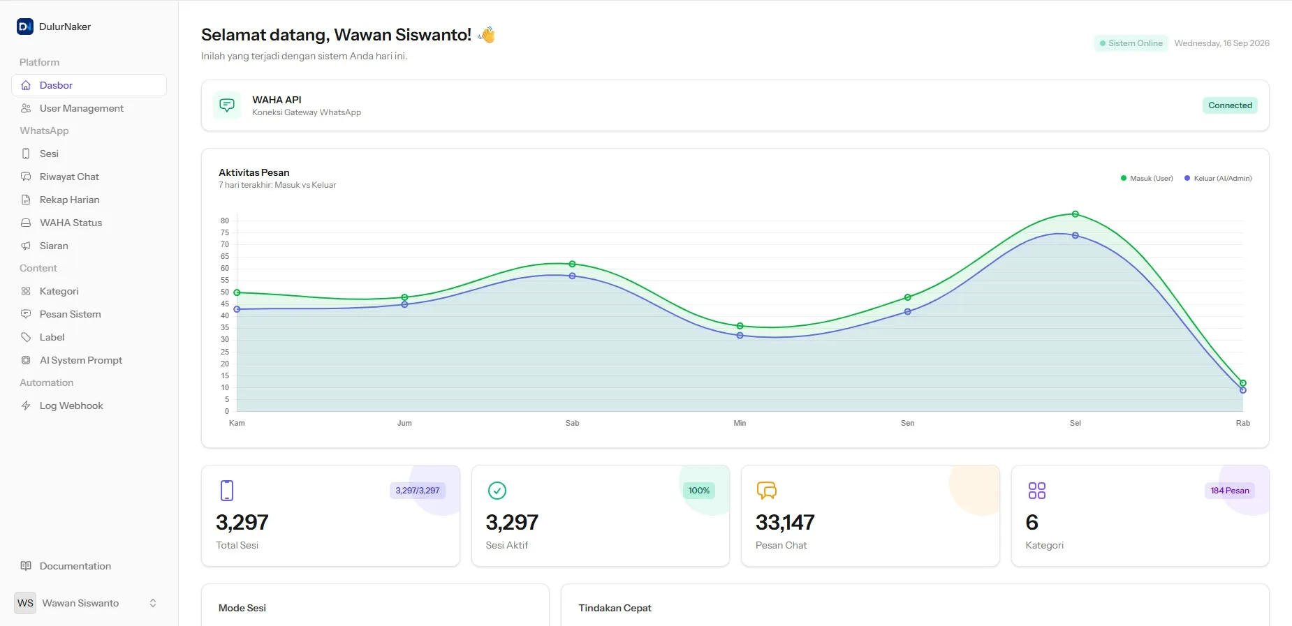Screen dimensions: 1292x626
Task: Click the Log Webhook lightning icon
Action: pos(26,405)
